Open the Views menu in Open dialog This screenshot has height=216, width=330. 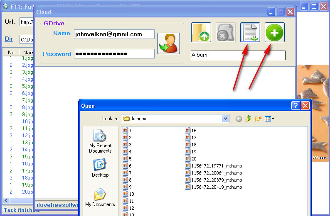click(x=269, y=119)
